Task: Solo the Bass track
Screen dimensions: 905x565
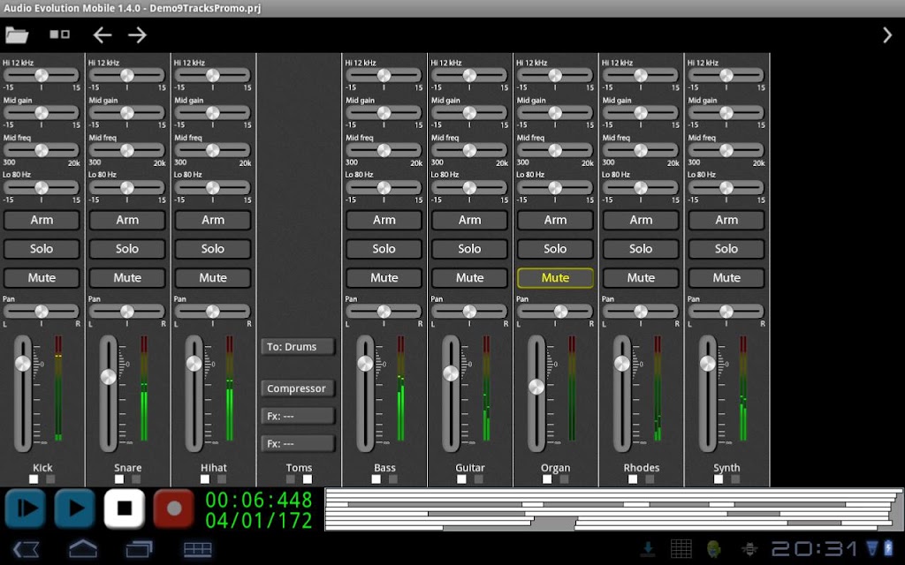Action: click(384, 249)
